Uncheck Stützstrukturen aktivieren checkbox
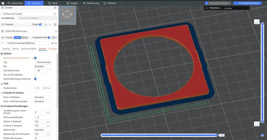The height and width of the screenshot is (140, 267). coord(35,58)
